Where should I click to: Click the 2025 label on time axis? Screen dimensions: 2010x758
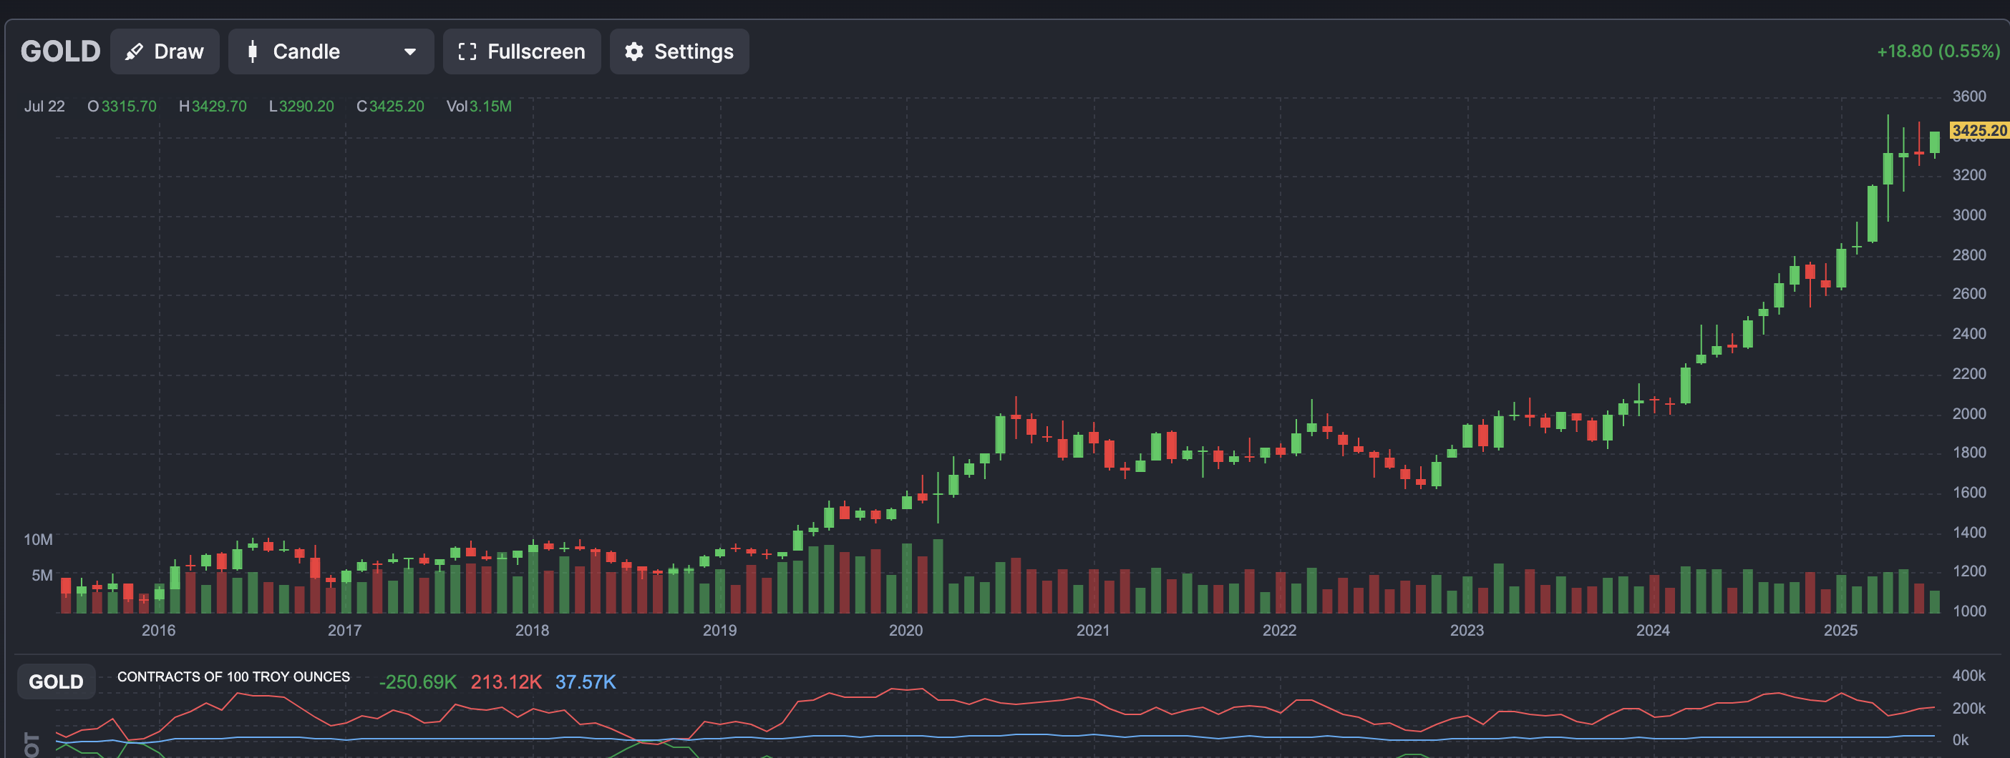click(x=1840, y=630)
